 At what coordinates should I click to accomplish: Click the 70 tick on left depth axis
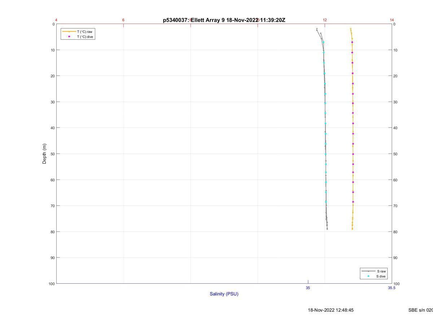pos(53,206)
